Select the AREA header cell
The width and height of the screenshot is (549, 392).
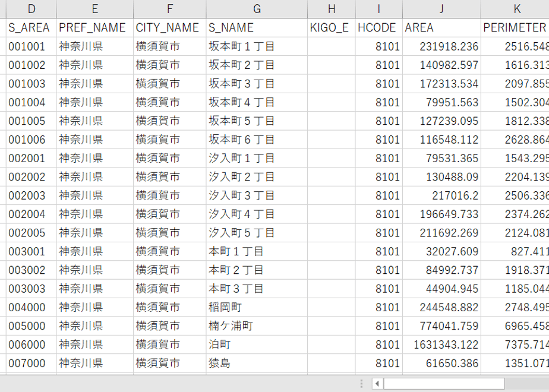(x=441, y=28)
